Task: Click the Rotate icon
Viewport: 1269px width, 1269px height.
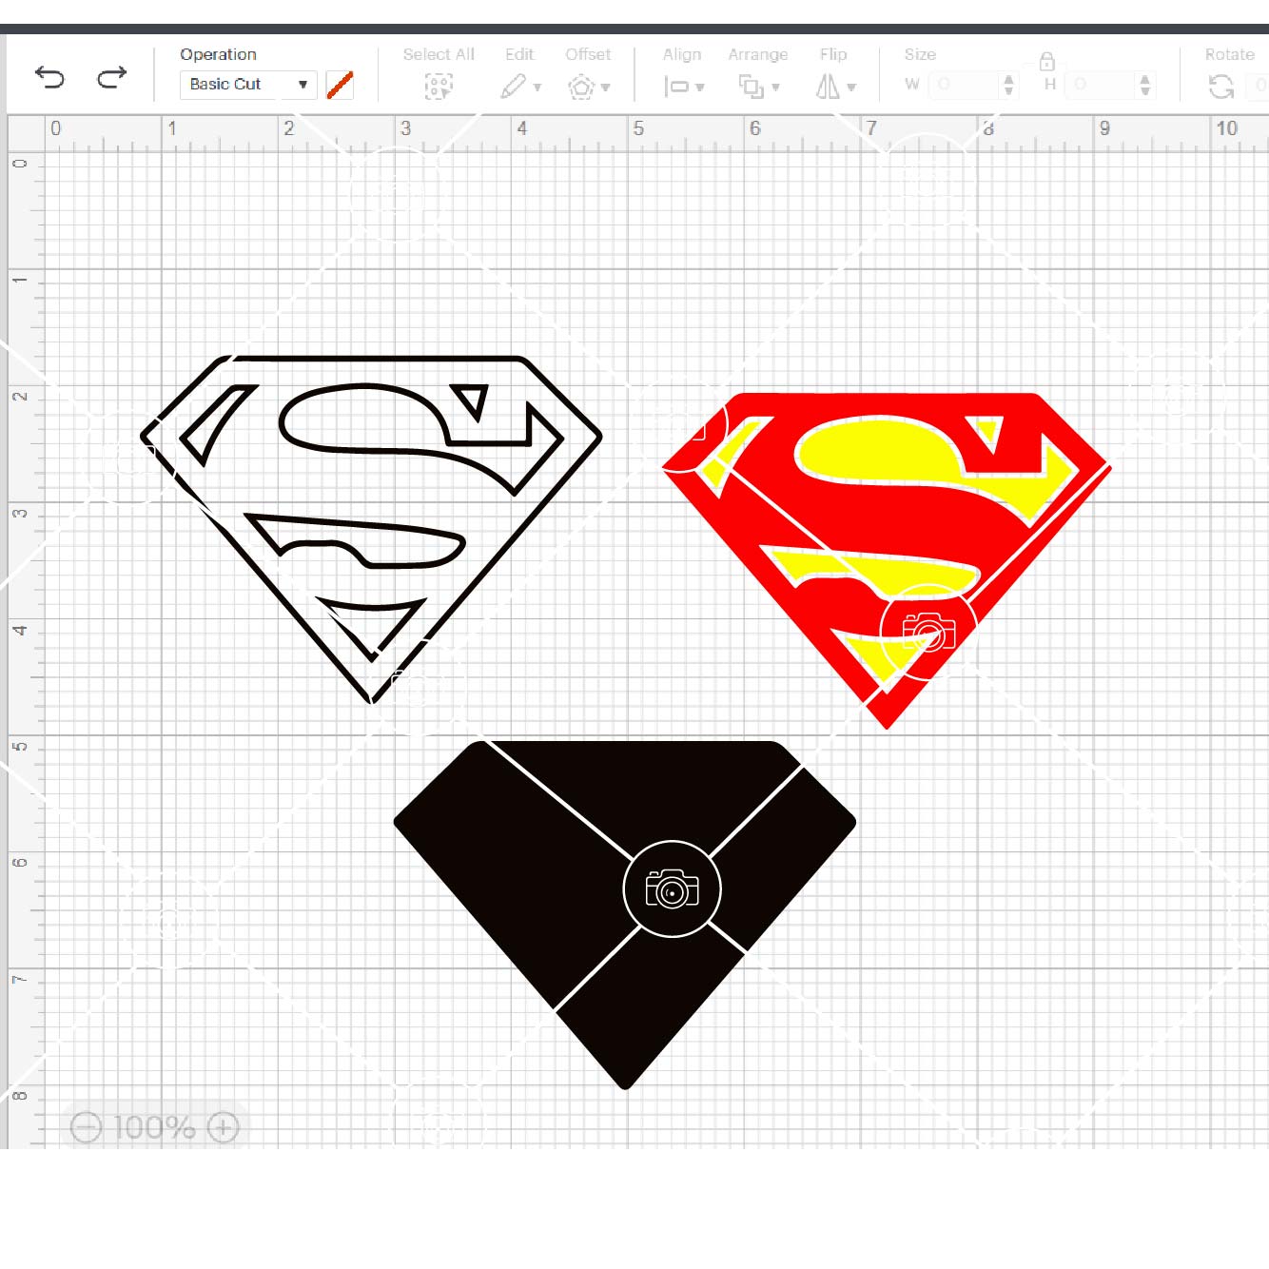Action: click(1221, 87)
